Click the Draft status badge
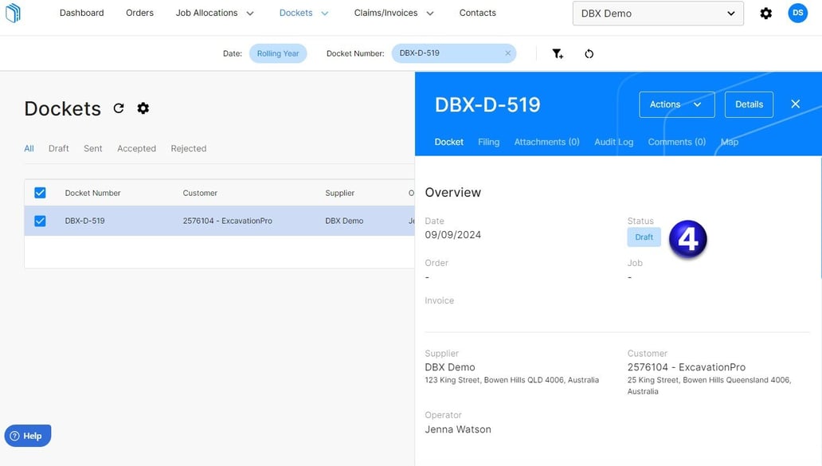Screen dimensions: 822x466 click(644, 237)
